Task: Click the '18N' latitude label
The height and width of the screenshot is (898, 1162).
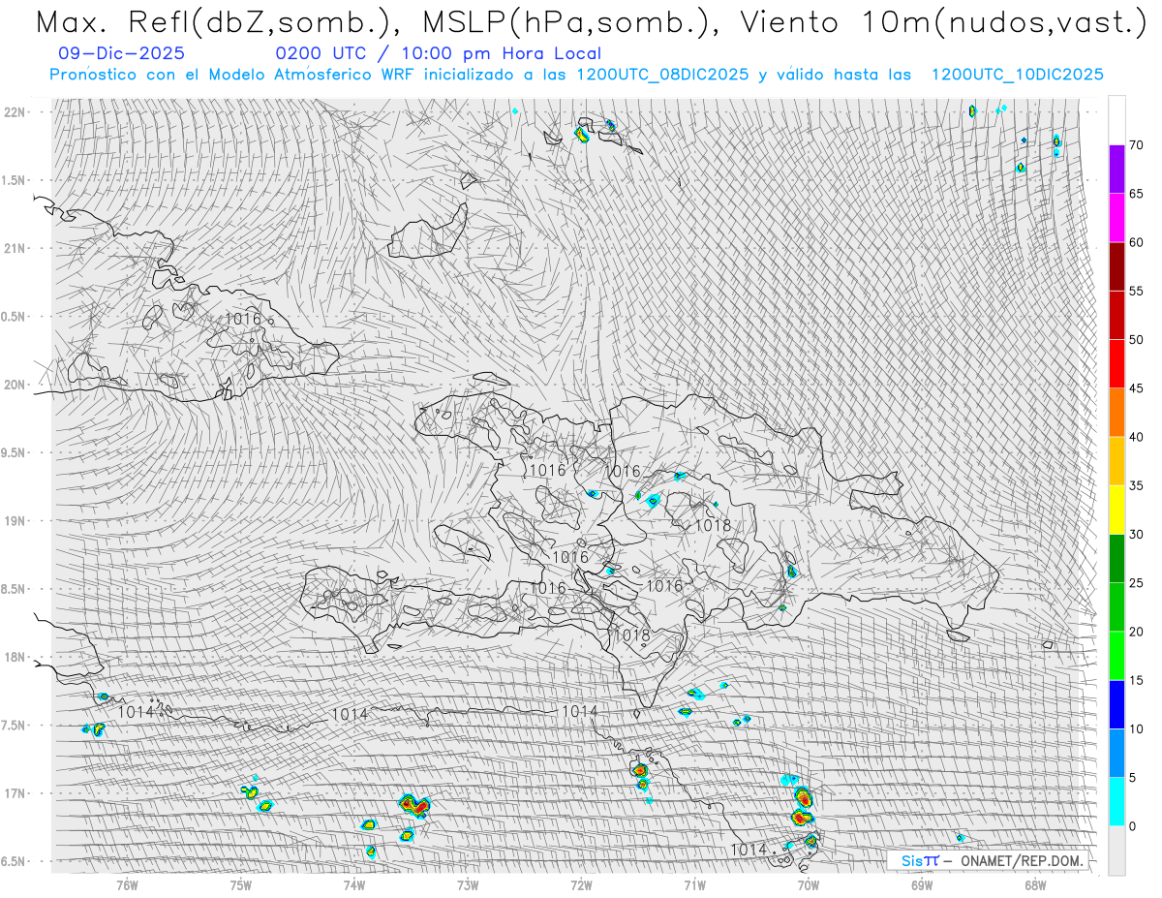Action: click(x=15, y=657)
